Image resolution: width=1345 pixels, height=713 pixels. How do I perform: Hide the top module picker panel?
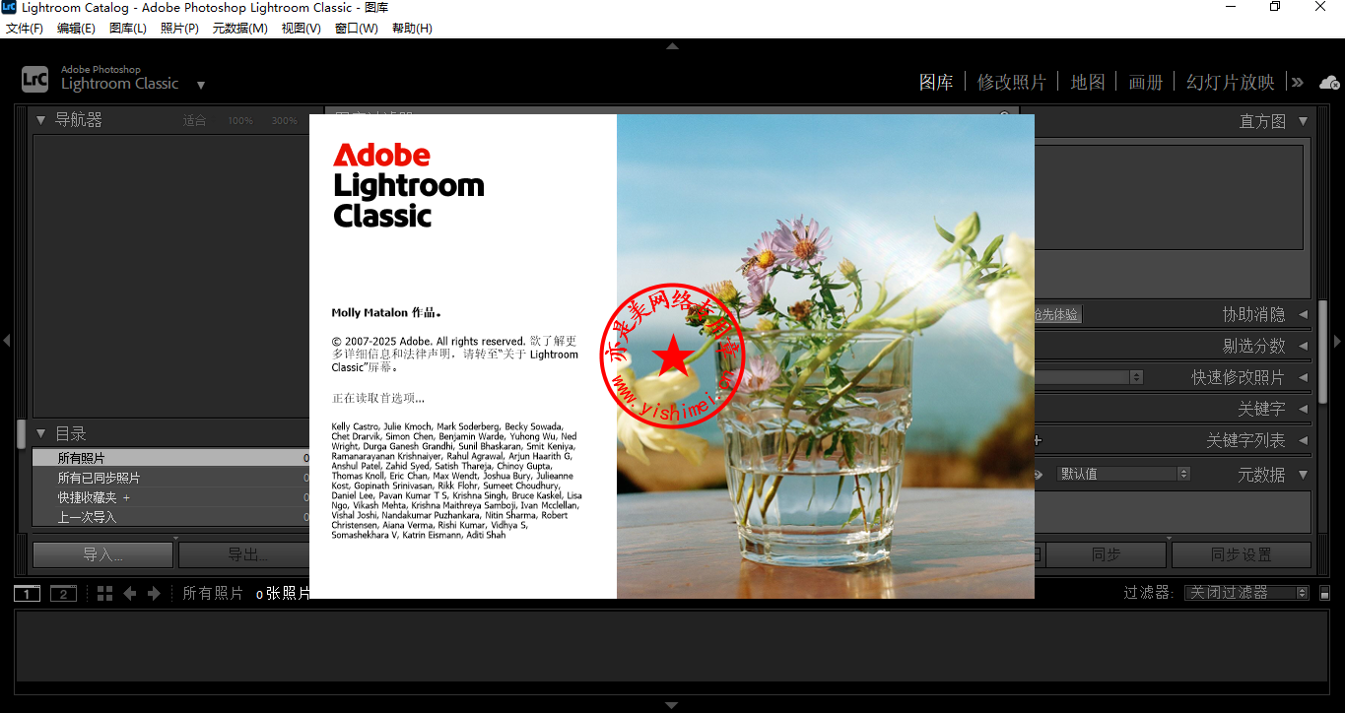point(672,46)
